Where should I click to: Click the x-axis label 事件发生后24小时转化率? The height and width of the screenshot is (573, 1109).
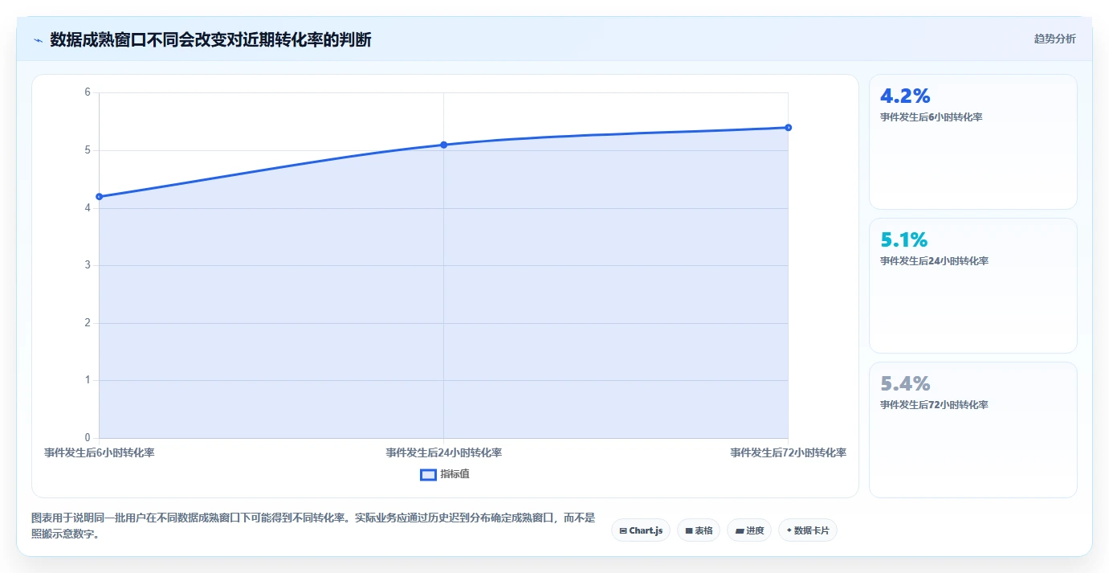[444, 452]
